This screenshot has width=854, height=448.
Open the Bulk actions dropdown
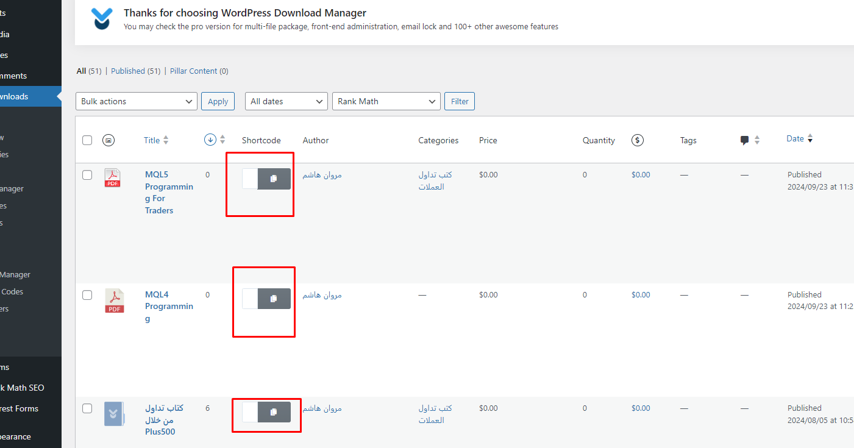(x=137, y=101)
